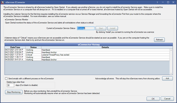
Task: Click the Open Dental app icon in title bar
Action: pos(2,2)
